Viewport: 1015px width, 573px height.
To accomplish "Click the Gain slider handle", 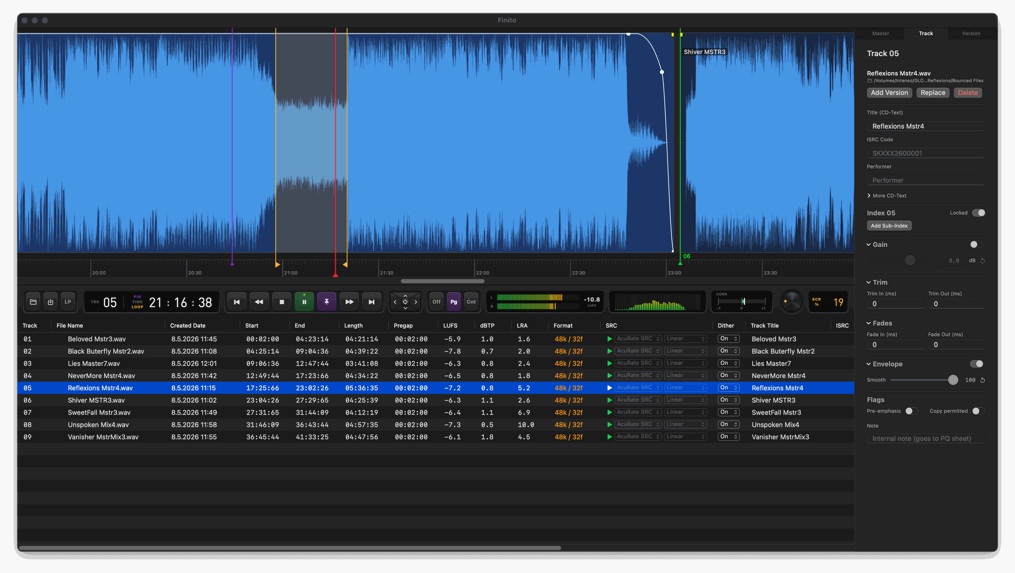I will point(910,261).
